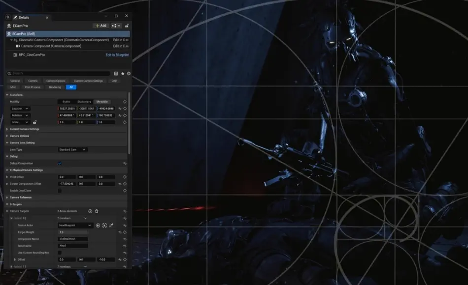Toggle the Details panel lock icon
Image resolution: width=468 pixels, height=285 pixels.
pyautogui.click(x=127, y=26)
